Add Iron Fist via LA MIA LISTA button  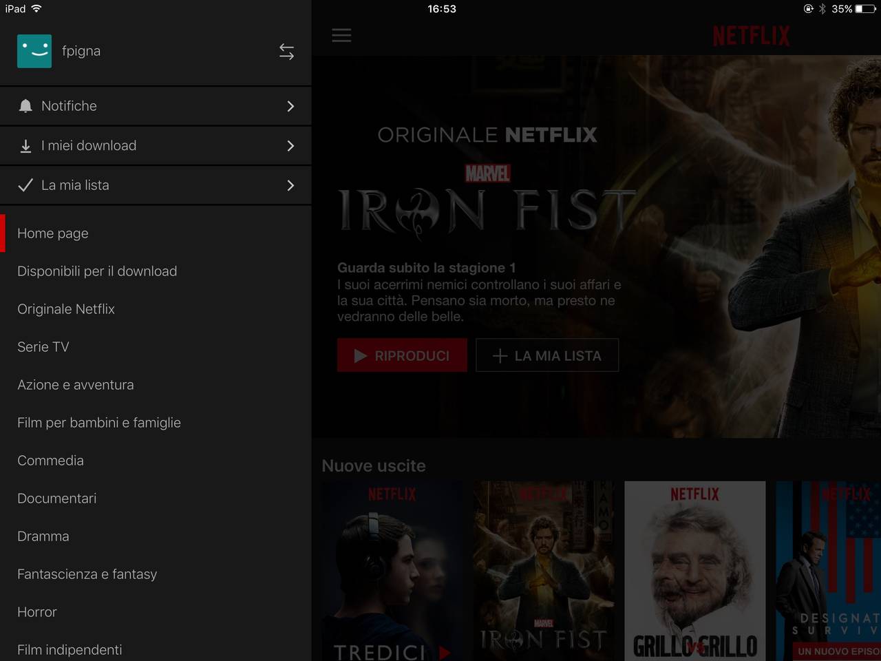click(547, 355)
